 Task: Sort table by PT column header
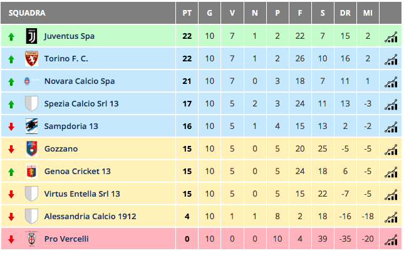pyautogui.click(x=187, y=13)
